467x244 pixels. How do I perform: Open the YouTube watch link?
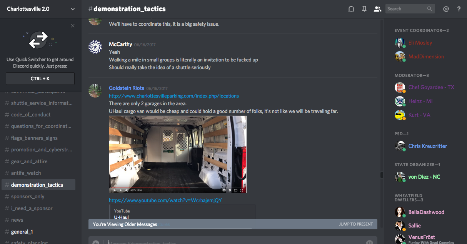point(165,200)
